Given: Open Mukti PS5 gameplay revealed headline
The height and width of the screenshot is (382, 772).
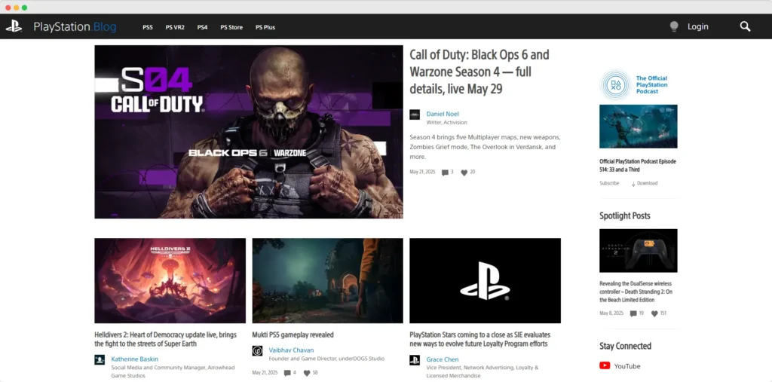Looking at the screenshot, I should point(293,335).
